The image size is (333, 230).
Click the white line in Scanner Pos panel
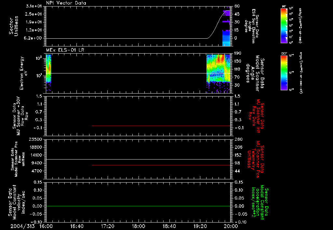[x=138, y=160]
